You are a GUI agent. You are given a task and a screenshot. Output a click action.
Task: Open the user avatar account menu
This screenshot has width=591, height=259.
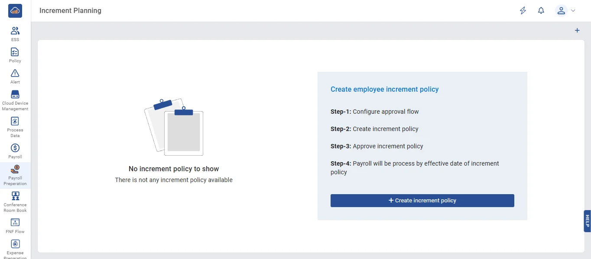pos(561,11)
